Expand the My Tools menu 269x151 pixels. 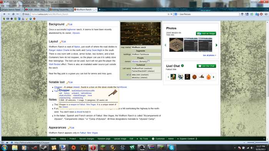click(x=142, y=139)
